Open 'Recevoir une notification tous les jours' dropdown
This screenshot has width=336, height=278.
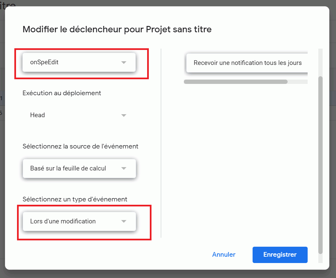[x=247, y=63]
